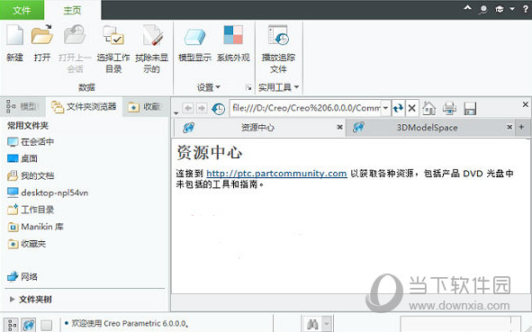
Task: Switch to the 收藏夹 navigator tab
Action: [x=146, y=107]
